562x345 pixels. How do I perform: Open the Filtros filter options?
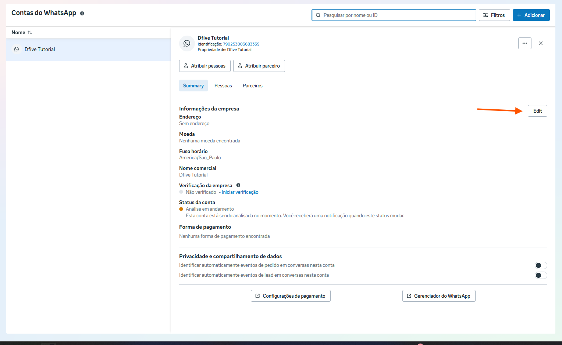(x=494, y=15)
